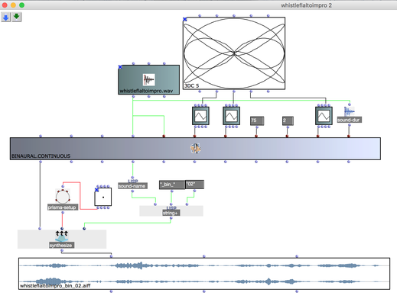The height and width of the screenshot is (302, 397).
Task: Click the sound-name function box
Action: point(132,186)
